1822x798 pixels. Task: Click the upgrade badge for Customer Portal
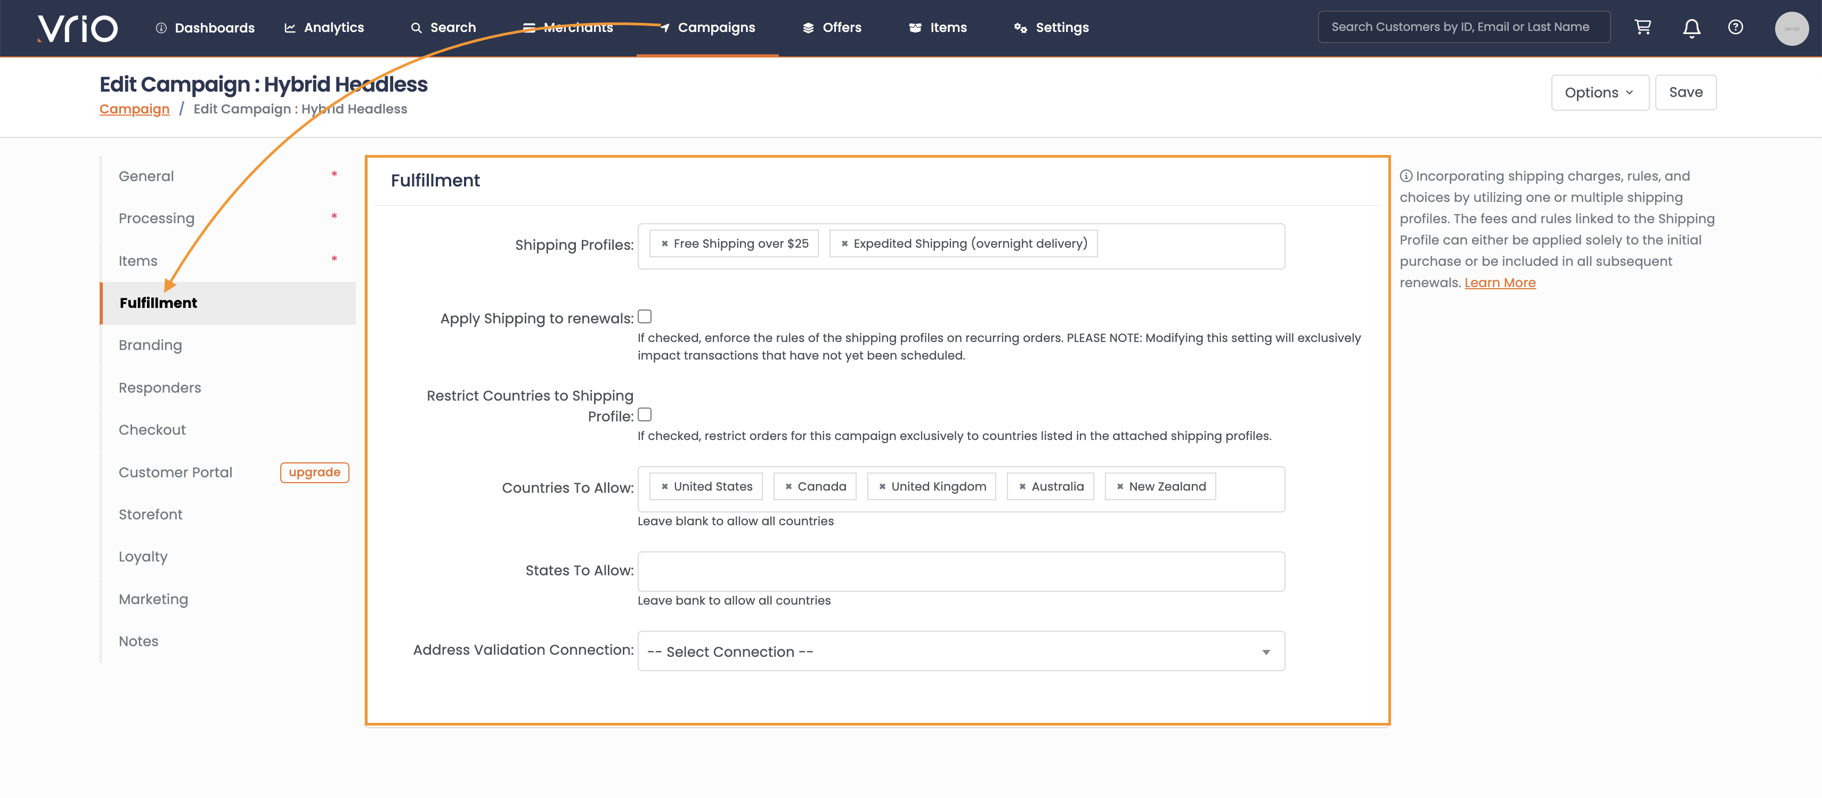pyautogui.click(x=315, y=473)
